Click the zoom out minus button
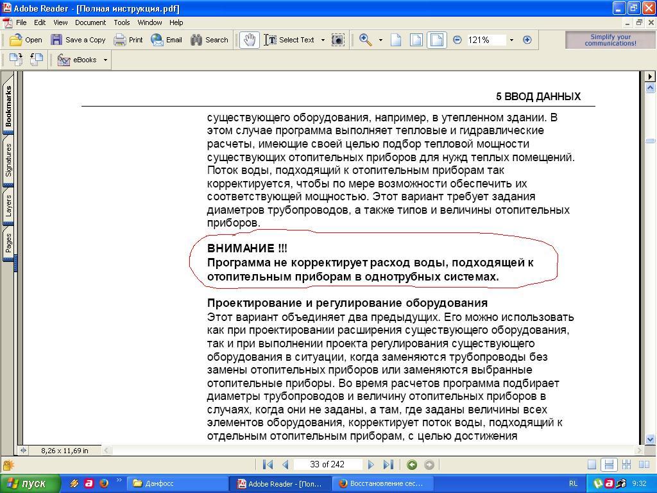 (457, 40)
